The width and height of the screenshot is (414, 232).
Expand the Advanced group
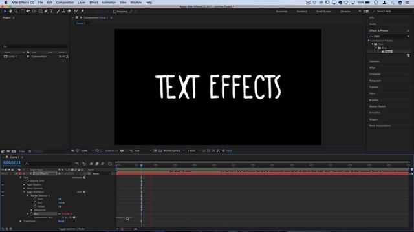click(x=32, y=210)
